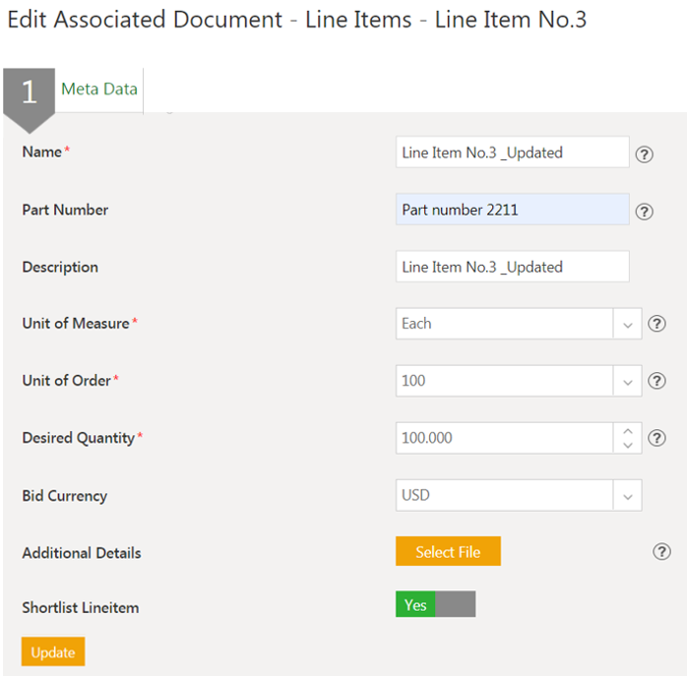The image size is (687, 676).
Task: Click the Description text field
Action: pyautogui.click(x=511, y=267)
